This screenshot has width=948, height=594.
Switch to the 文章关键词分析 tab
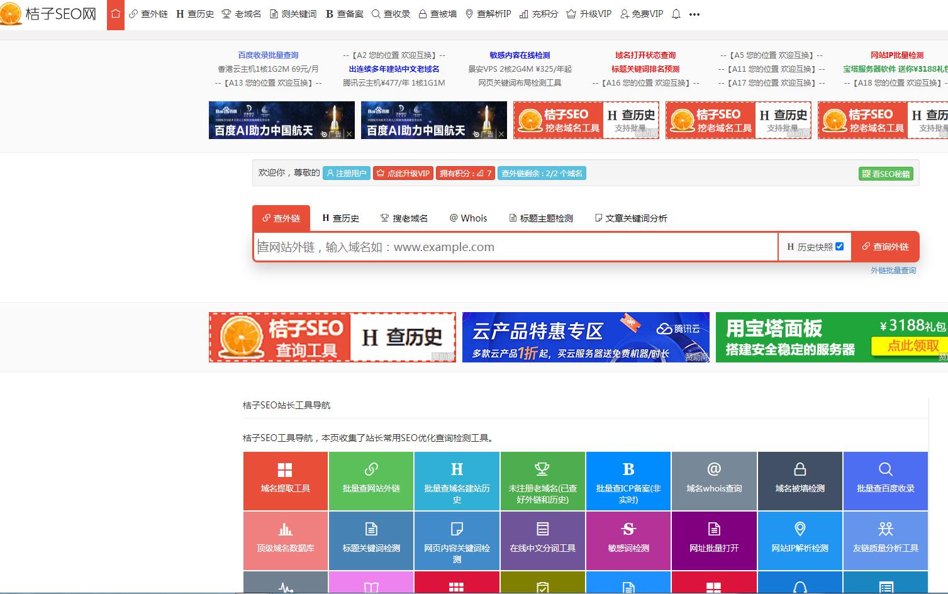tap(631, 218)
